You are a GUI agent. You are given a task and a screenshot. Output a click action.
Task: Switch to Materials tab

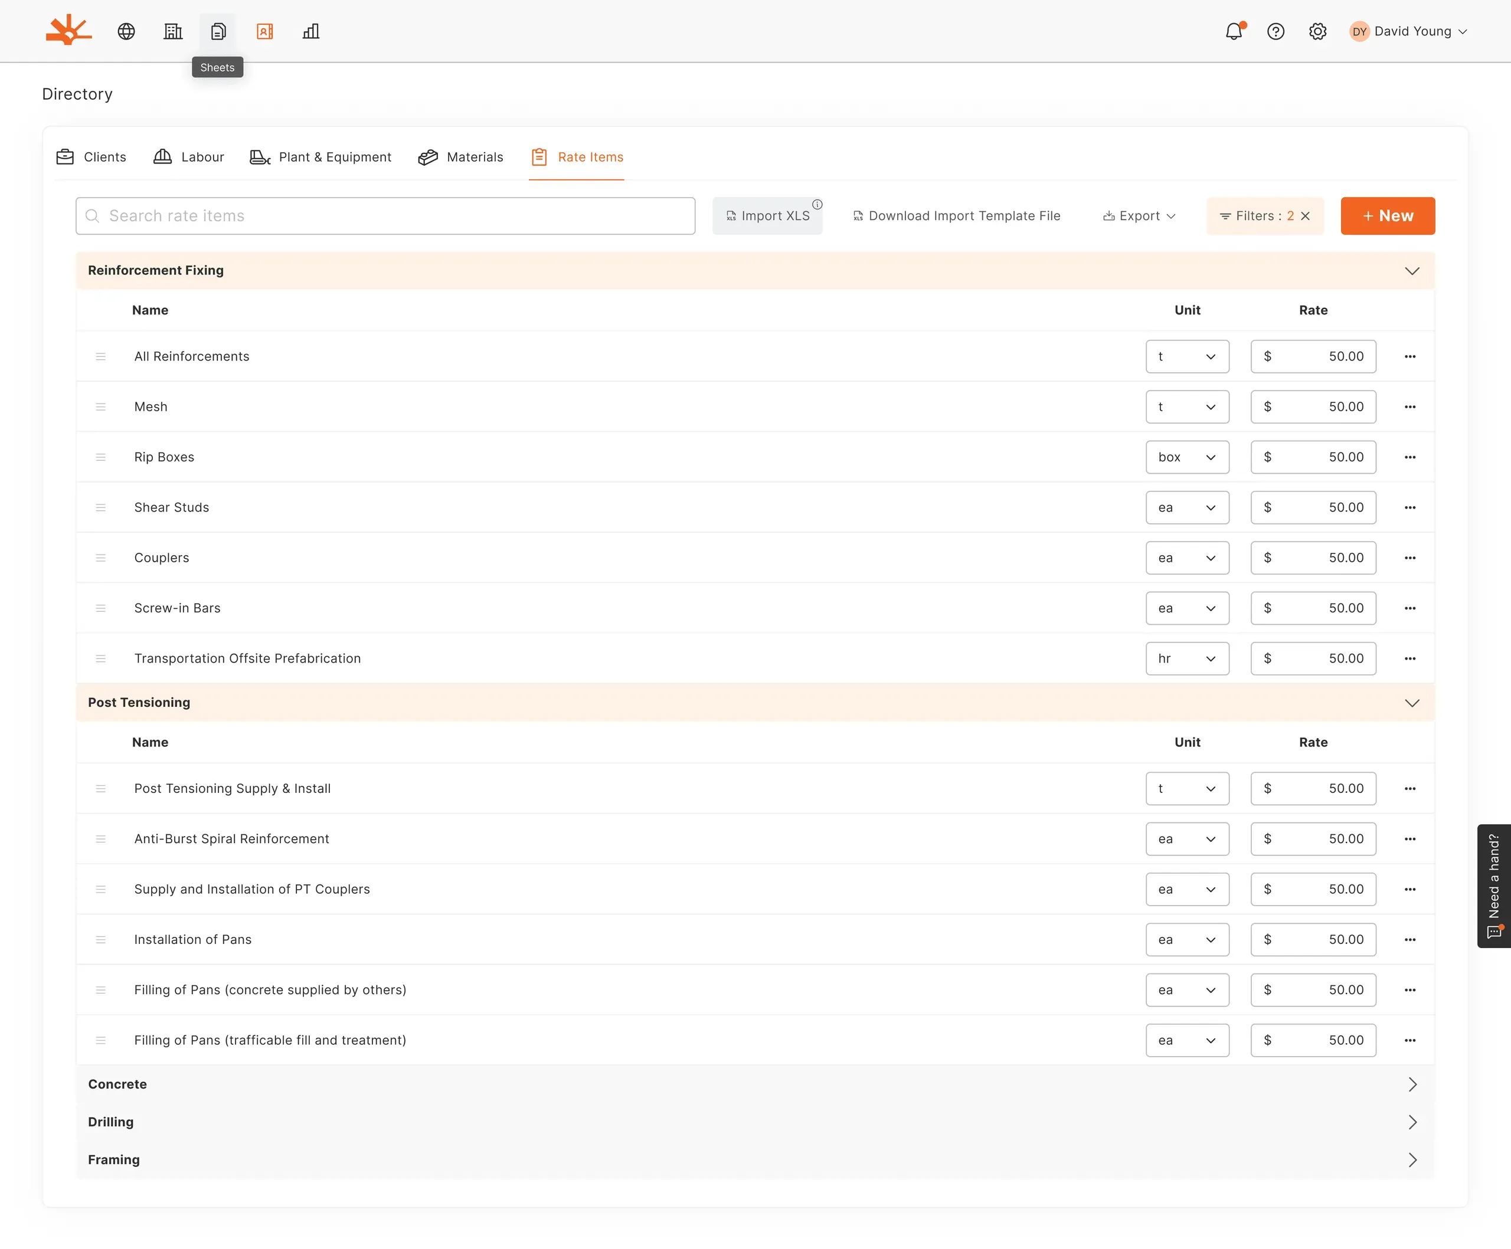coord(460,157)
